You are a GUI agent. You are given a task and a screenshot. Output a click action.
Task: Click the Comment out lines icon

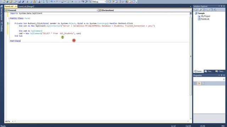43,1
